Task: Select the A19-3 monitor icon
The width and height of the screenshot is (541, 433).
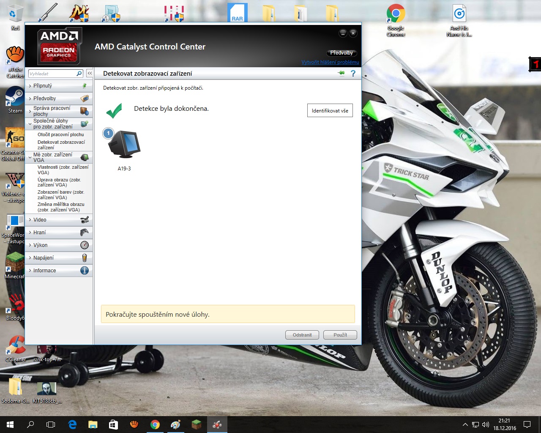Action: 124,145
